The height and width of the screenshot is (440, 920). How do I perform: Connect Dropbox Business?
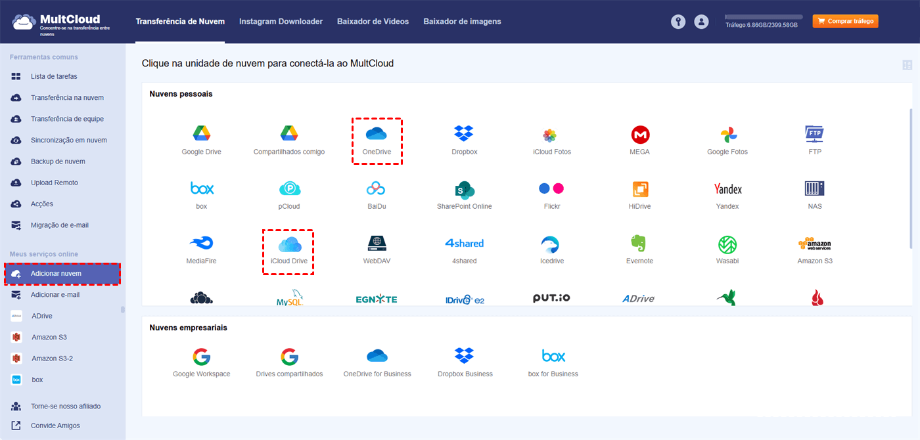click(x=465, y=363)
